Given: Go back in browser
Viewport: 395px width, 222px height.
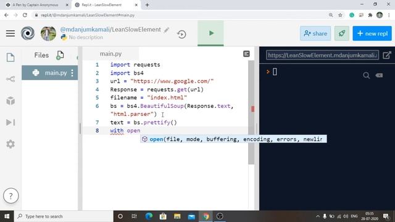Looking at the screenshot, I should tap(6, 15).
